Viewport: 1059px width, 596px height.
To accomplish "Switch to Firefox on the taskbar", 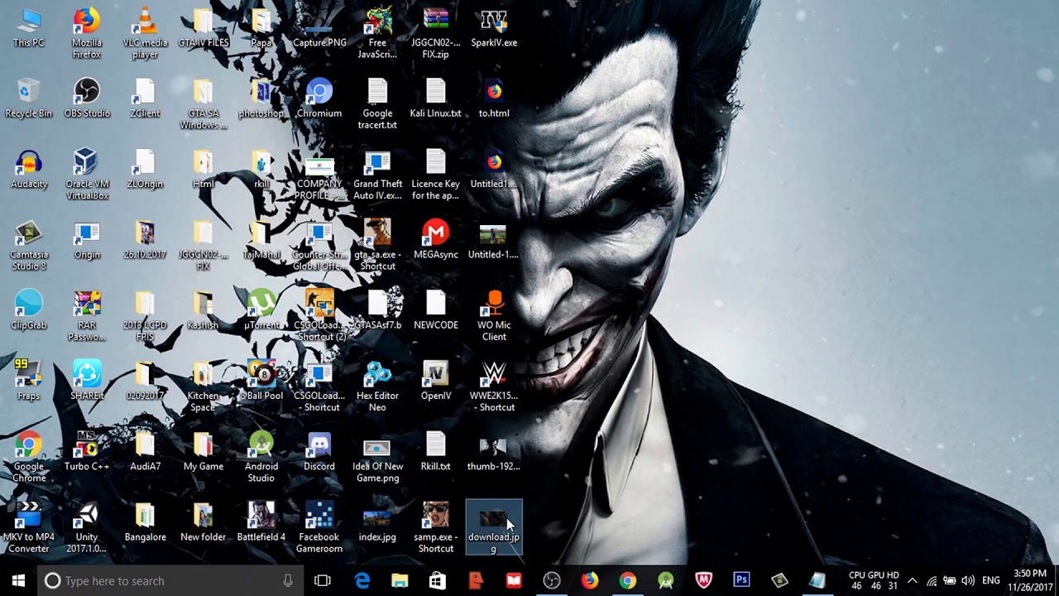I will coord(590,581).
